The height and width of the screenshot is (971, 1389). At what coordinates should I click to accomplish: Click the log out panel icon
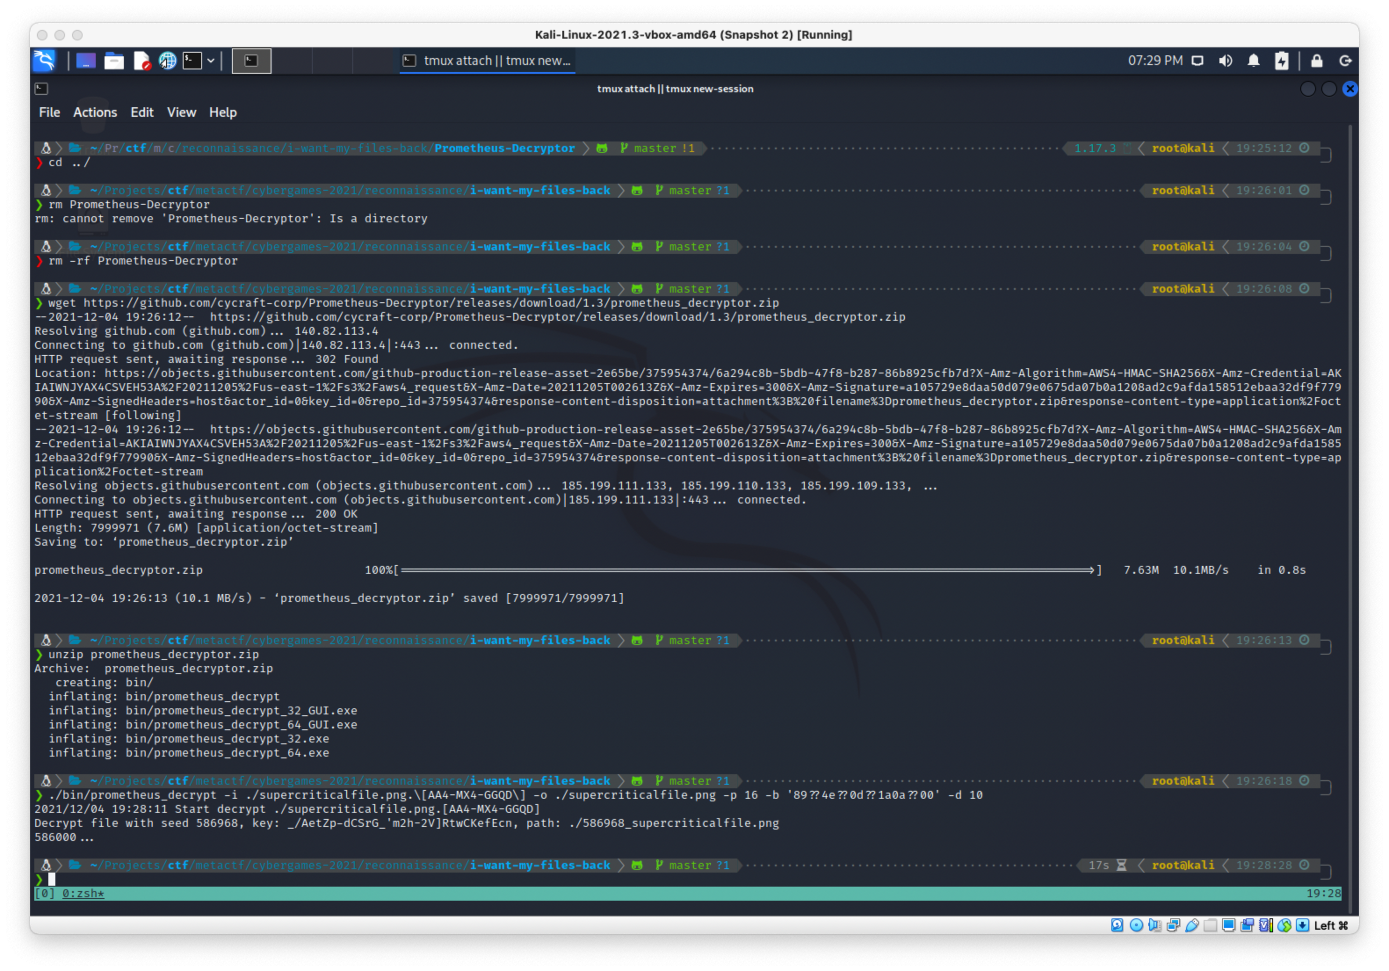coord(1346,61)
